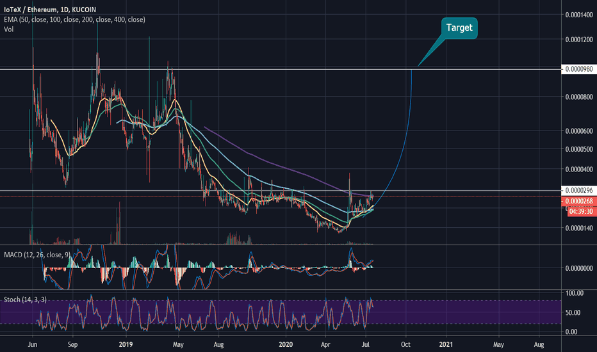Viewport: 597px width, 352px height.
Task: Click the Sep date on time axis
Action: click(x=73, y=344)
